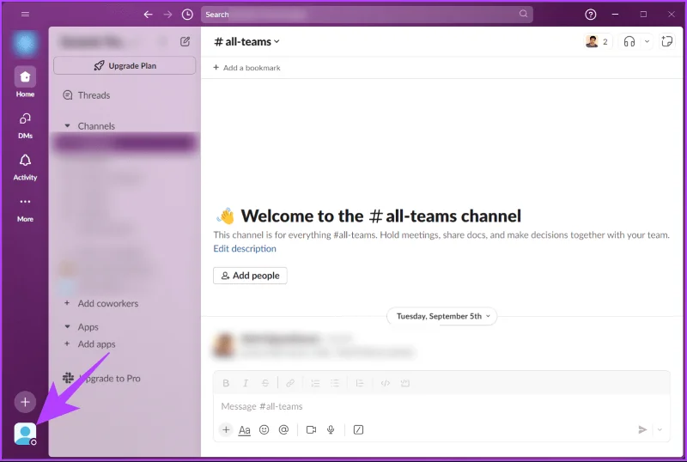Open the canvas icon in channel header
This screenshot has width=687, height=462.
click(667, 41)
